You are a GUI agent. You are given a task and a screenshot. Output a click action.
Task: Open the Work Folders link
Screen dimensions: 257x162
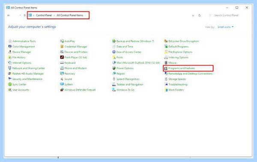point(176,90)
